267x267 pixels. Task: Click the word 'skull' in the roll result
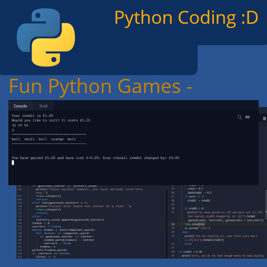(x=29, y=139)
